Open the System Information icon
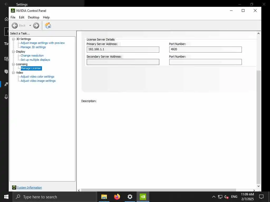The height and width of the screenshot is (202, 270). pyautogui.click(x=14, y=188)
